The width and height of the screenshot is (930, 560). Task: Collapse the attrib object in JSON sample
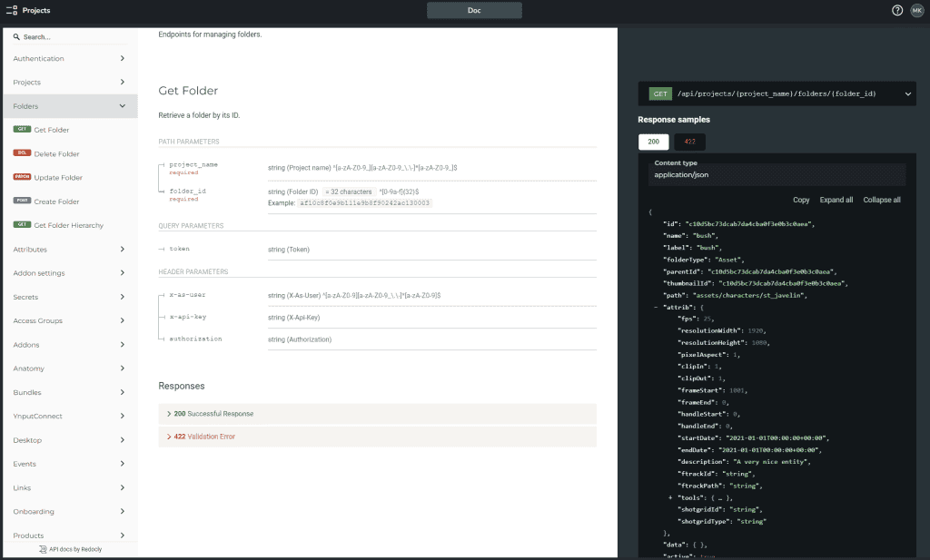pyautogui.click(x=656, y=307)
